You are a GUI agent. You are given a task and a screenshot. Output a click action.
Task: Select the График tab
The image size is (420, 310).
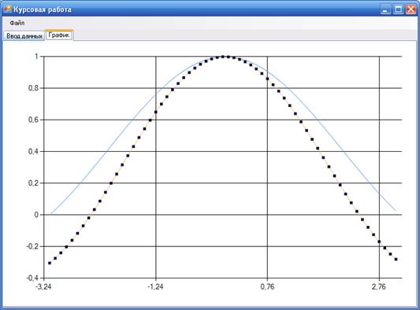tap(59, 35)
